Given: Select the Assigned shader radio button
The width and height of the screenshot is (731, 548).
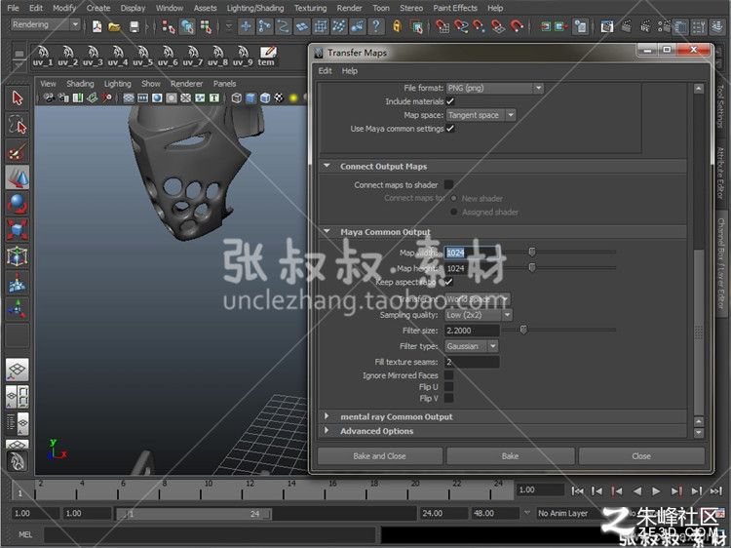Looking at the screenshot, I should click(x=453, y=212).
